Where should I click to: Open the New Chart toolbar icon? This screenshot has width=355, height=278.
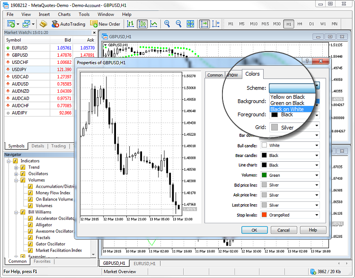click(x=11, y=24)
